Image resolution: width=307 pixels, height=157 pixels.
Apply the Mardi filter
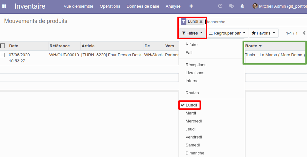click(x=191, y=113)
